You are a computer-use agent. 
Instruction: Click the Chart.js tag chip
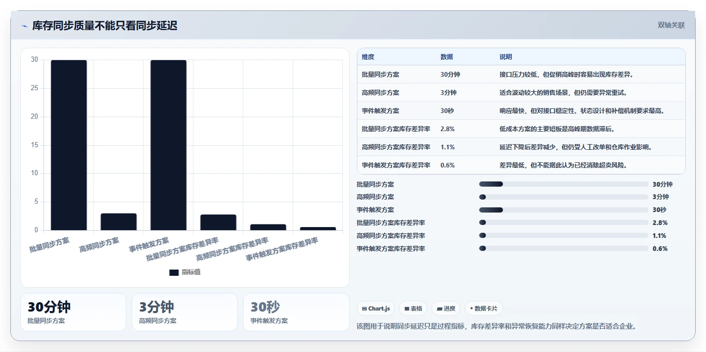(x=376, y=308)
